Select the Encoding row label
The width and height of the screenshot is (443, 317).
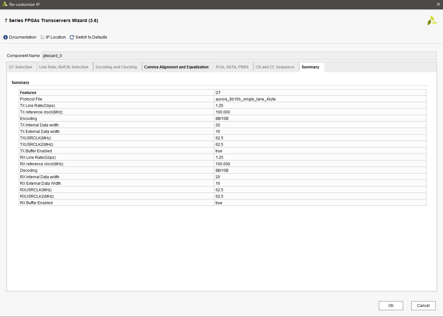(x=29, y=119)
